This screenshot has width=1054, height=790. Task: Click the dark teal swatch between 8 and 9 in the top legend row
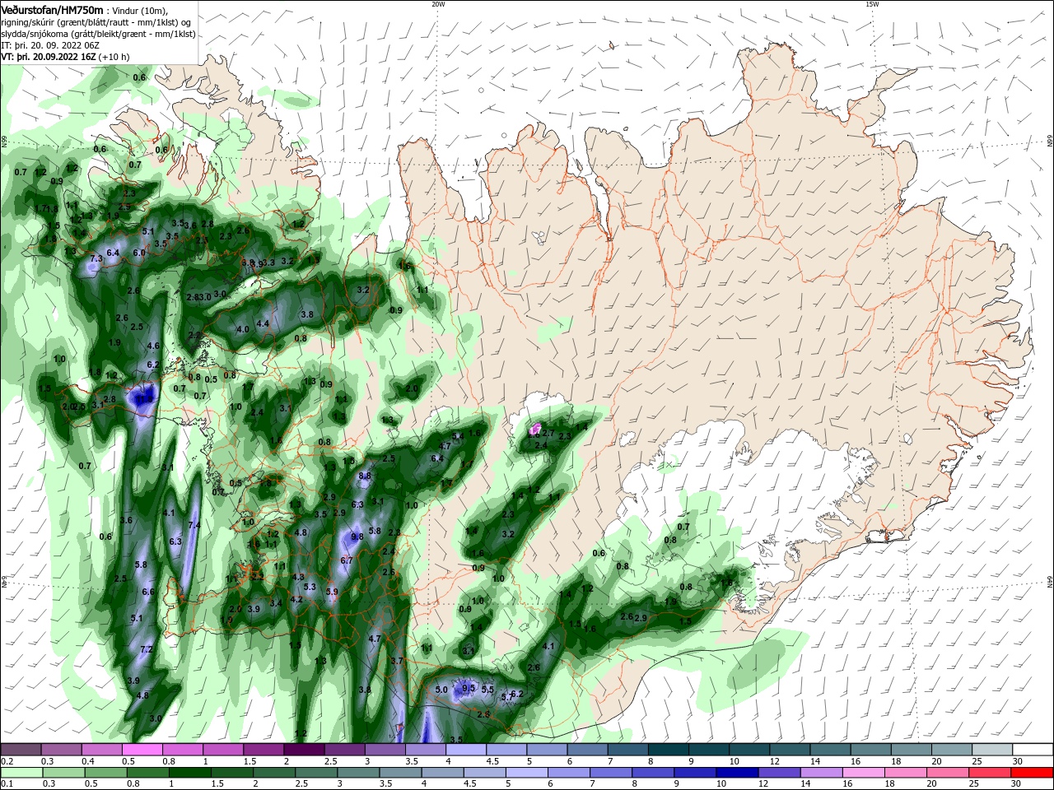tap(670, 749)
